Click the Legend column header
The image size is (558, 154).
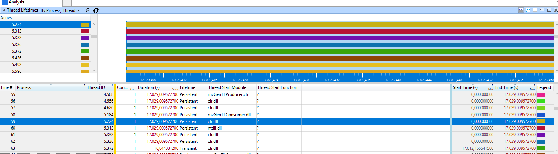pyautogui.click(x=545, y=87)
